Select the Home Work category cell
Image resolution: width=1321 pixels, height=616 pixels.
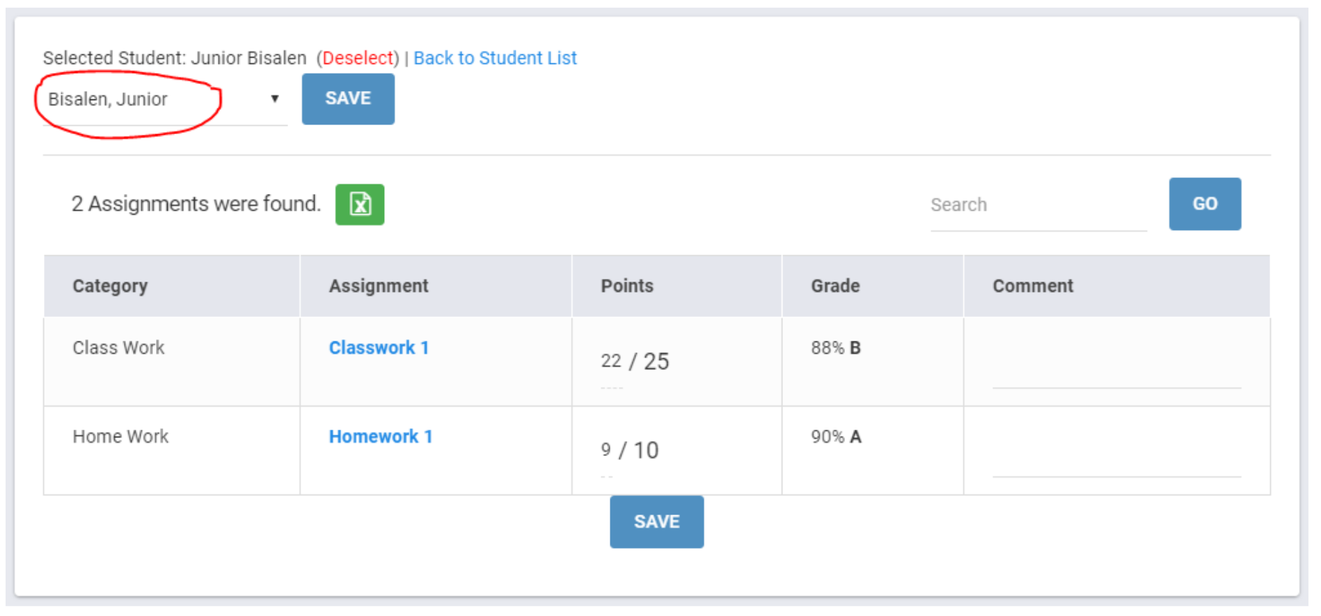(x=120, y=437)
